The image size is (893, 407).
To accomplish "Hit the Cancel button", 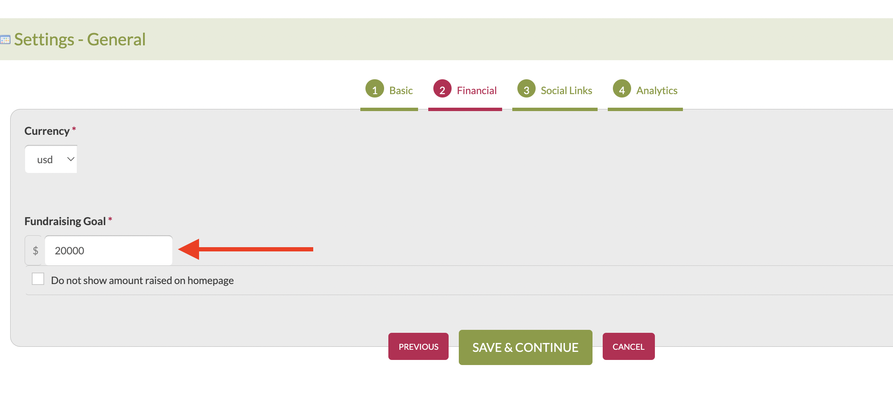I will point(628,347).
